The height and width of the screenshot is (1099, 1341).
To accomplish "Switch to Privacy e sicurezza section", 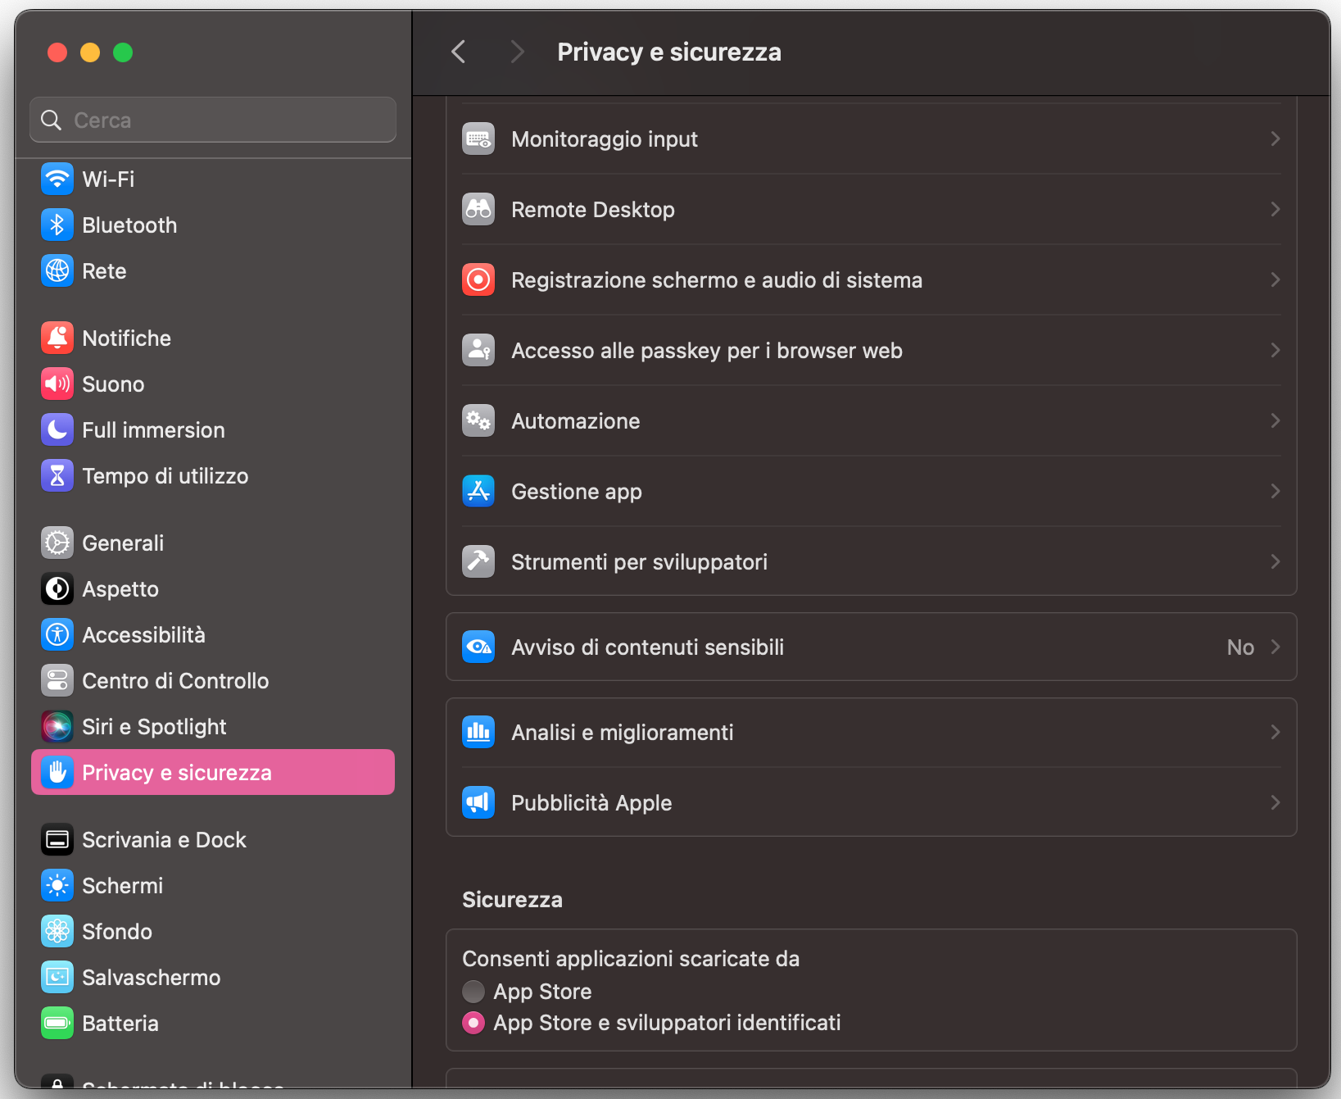I will tap(177, 771).
